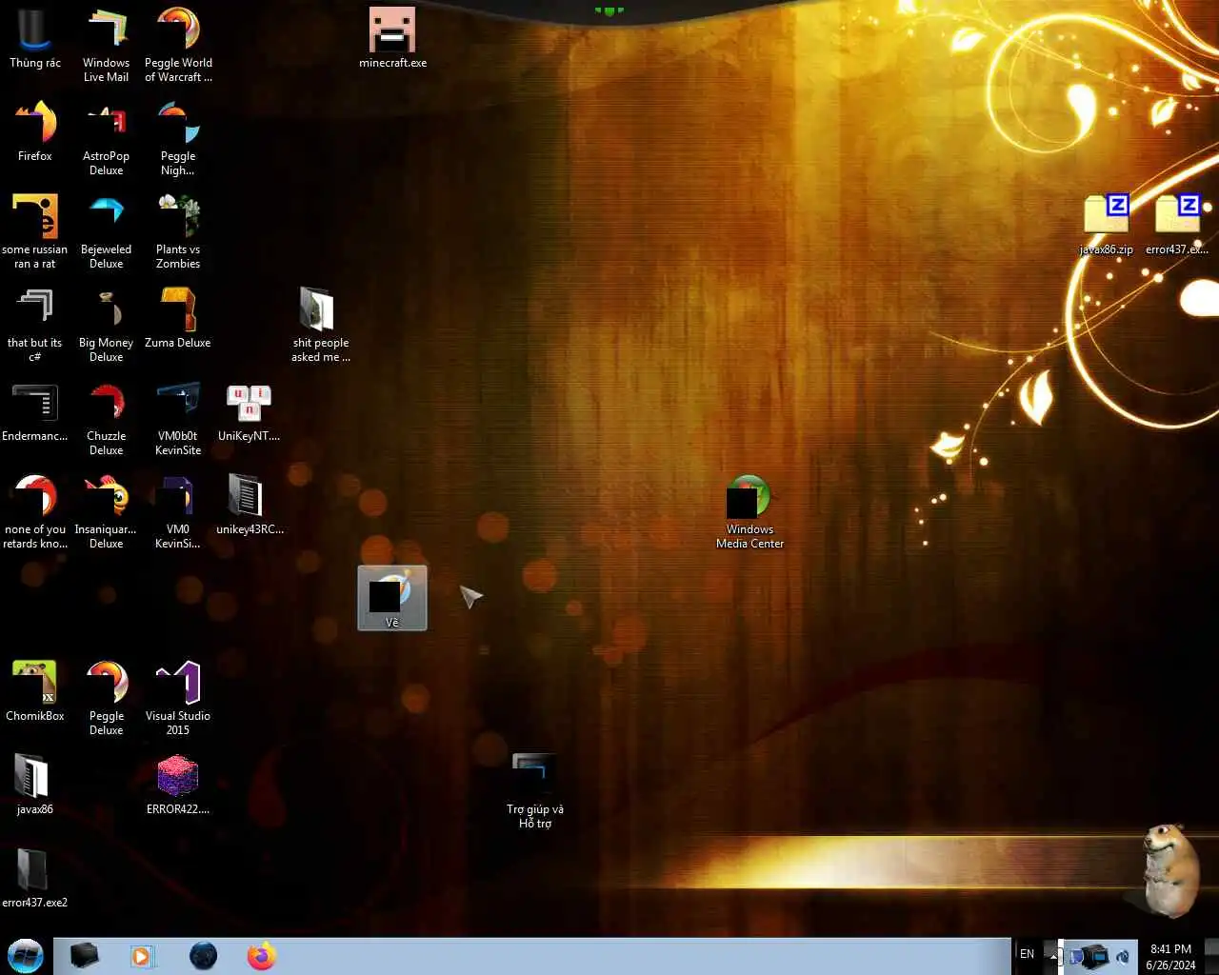This screenshot has height=975, width=1219.
Task: Select the highlighted Vẽ desktop icon
Action: pos(392,598)
